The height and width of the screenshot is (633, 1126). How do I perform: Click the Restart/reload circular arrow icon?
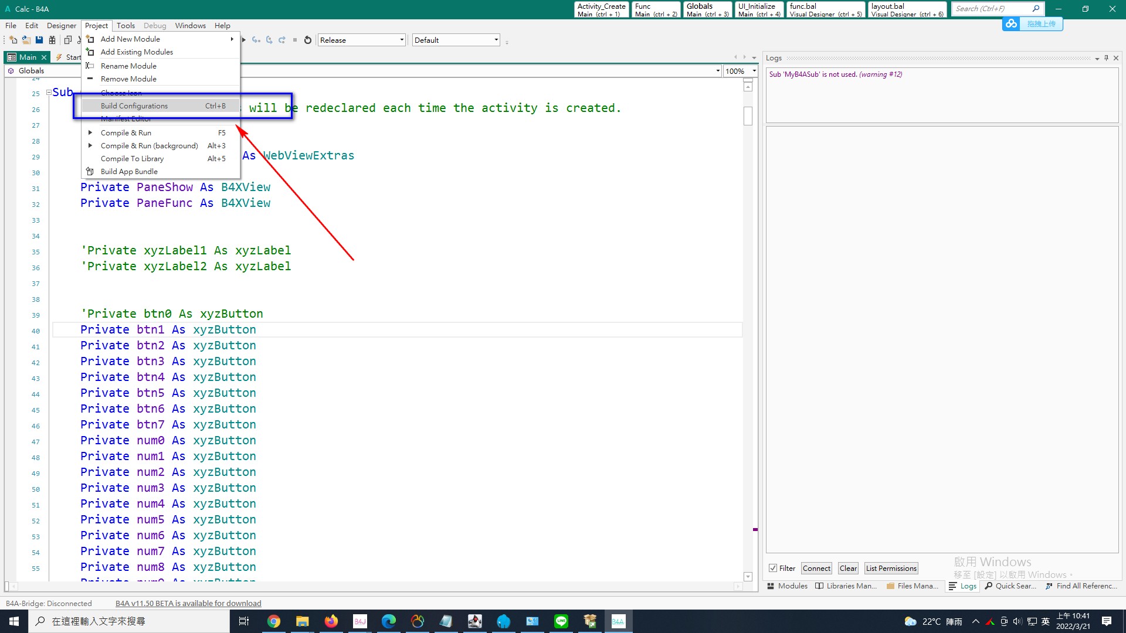(308, 40)
